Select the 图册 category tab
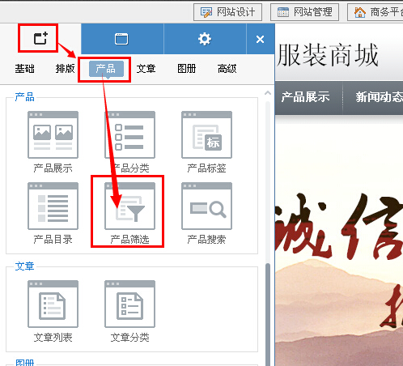This screenshot has width=403, height=366. pos(186,69)
